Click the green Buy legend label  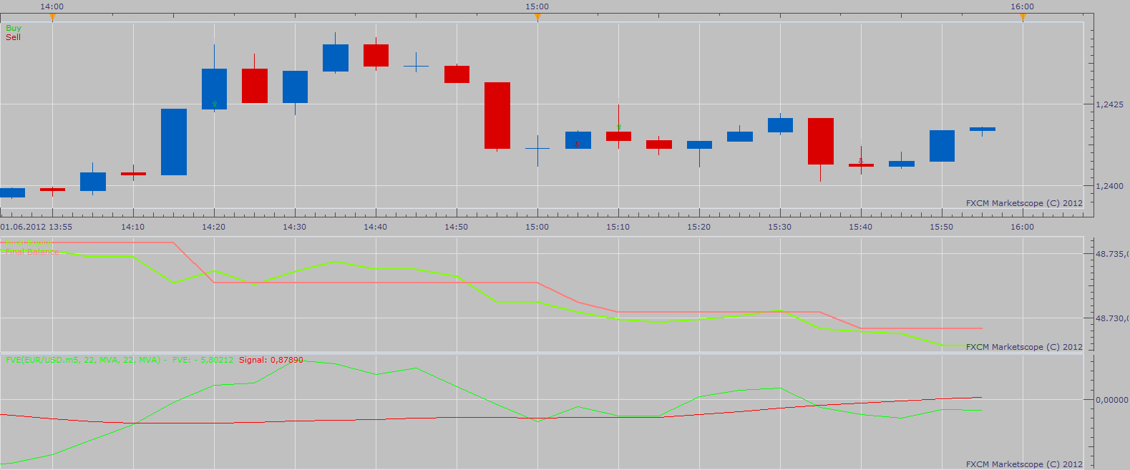pyautogui.click(x=14, y=28)
